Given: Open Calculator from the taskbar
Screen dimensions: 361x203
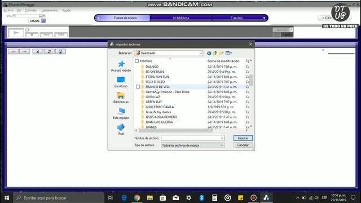Looking at the screenshot, I should 214,198.
